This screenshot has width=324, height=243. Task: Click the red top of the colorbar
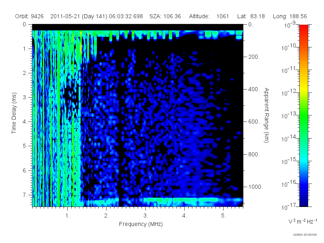coord(303,28)
